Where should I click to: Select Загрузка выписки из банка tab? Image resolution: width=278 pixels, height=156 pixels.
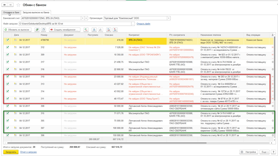[x=36, y=12]
